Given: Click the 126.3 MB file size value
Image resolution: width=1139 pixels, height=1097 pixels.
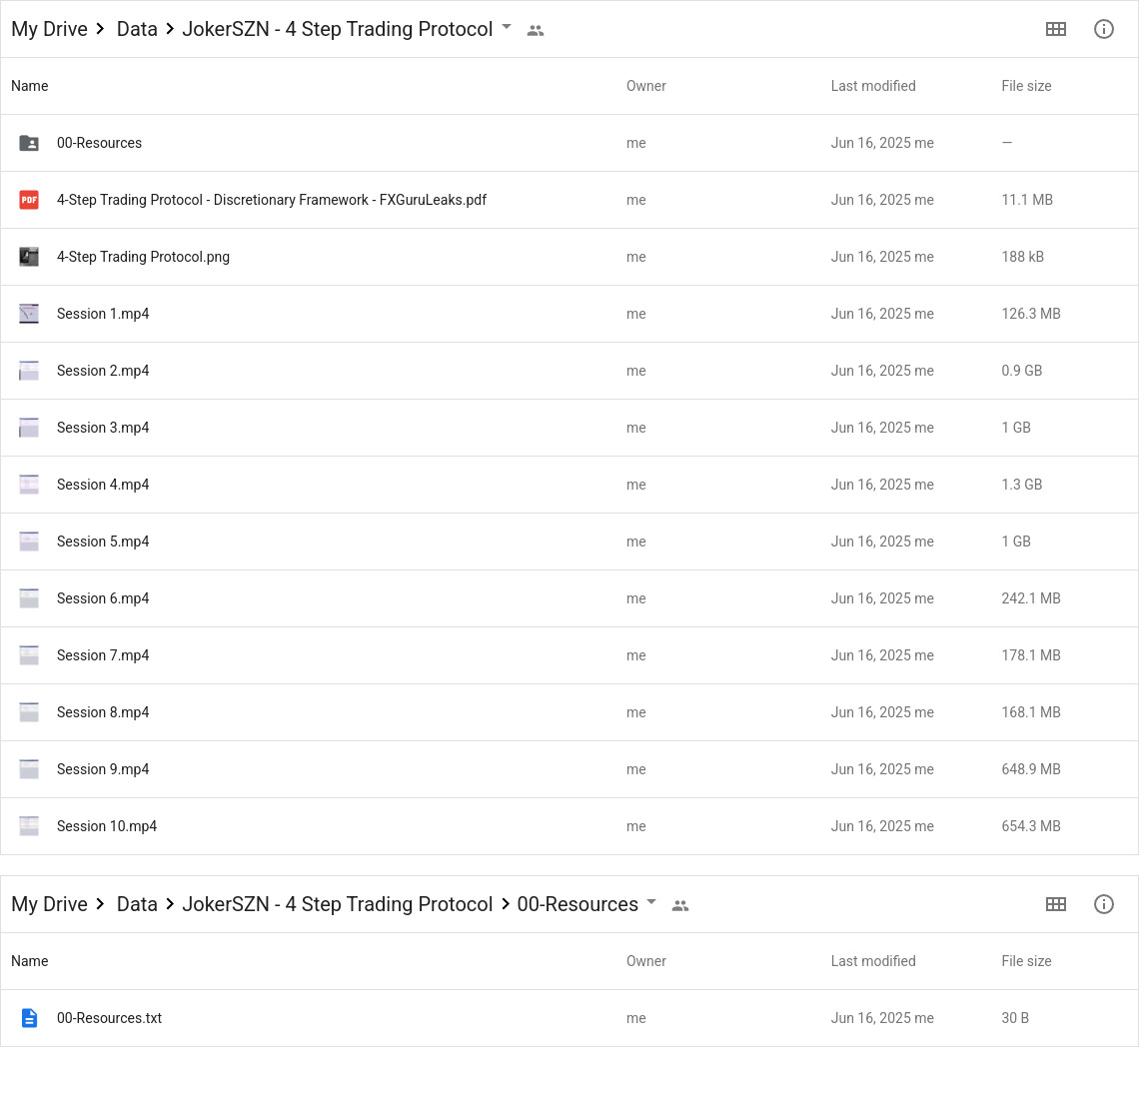Looking at the screenshot, I should pyautogui.click(x=1031, y=314).
